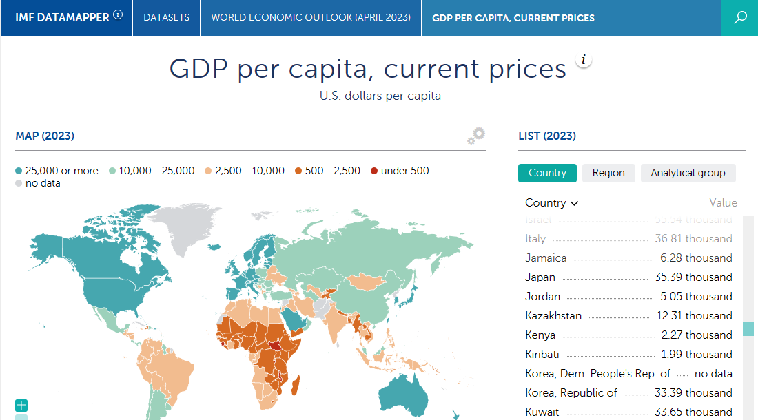The height and width of the screenshot is (420, 758).
Task: Click the '2,500 - 10,000' legend swatch
Action: click(x=208, y=171)
